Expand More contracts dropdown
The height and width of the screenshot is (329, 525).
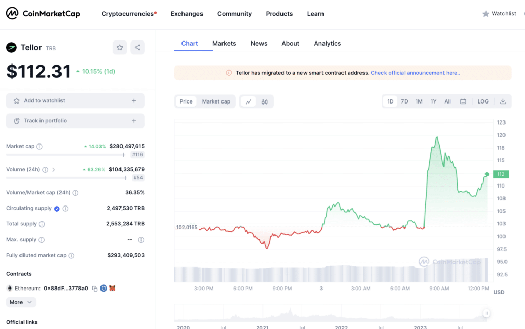pos(21,302)
